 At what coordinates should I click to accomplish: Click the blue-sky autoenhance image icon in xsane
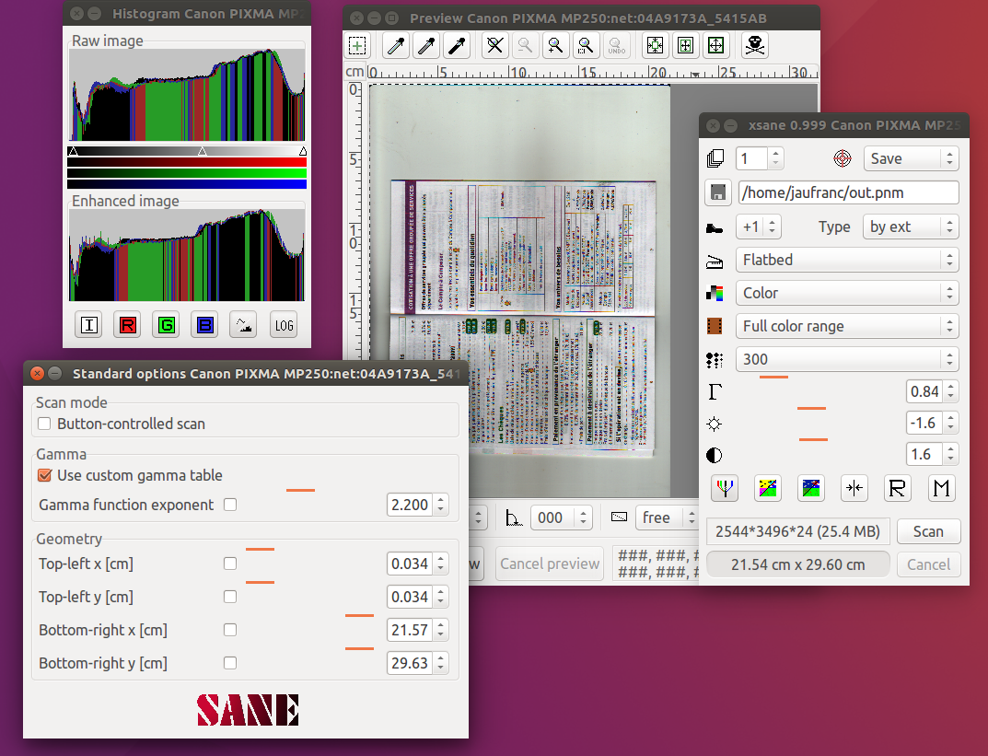coord(811,488)
